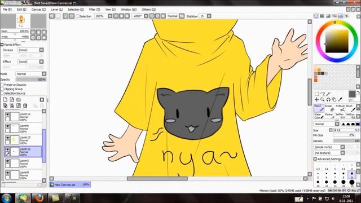Enable Selection Source checkbox

coord(2,93)
